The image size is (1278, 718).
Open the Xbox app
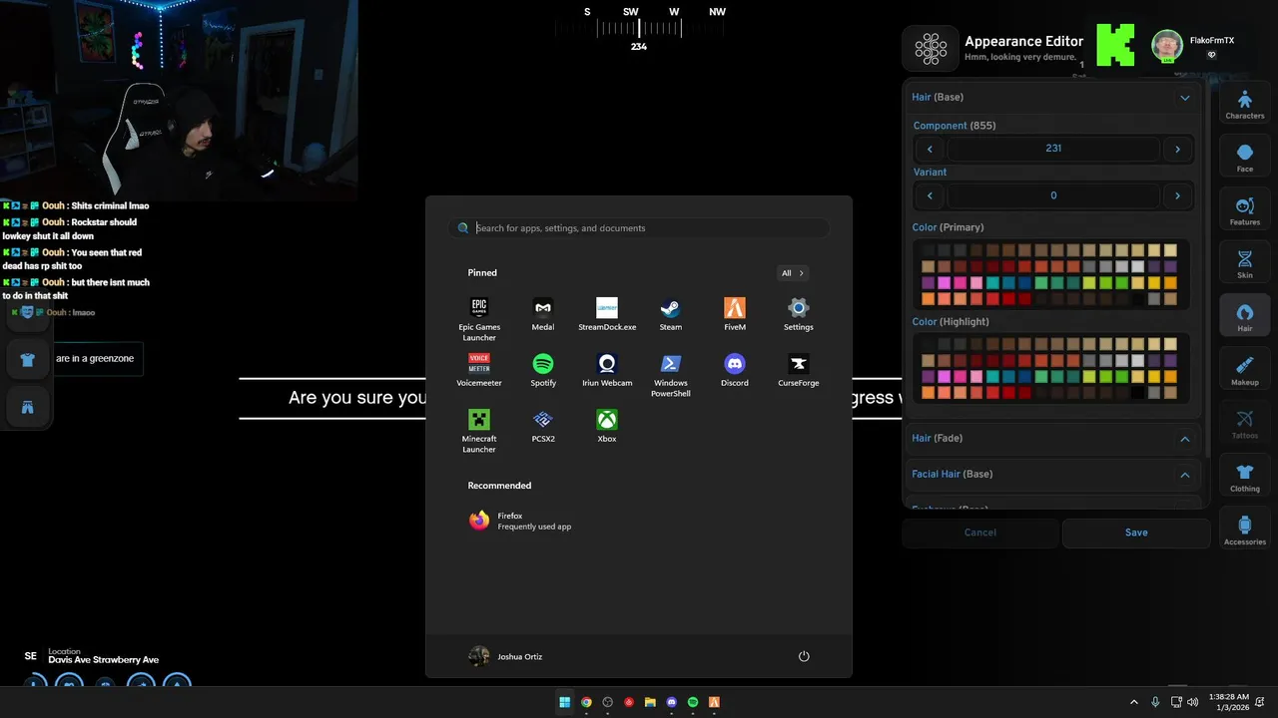click(x=607, y=425)
